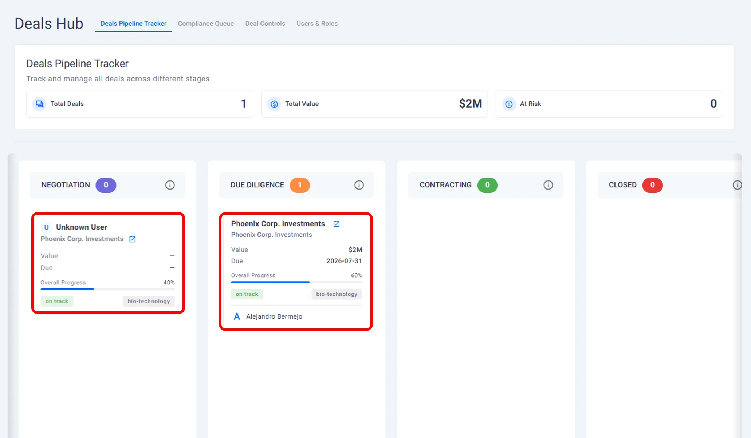
Task: Click the Unknown User avatar icon
Action: click(x=46, y=227)
